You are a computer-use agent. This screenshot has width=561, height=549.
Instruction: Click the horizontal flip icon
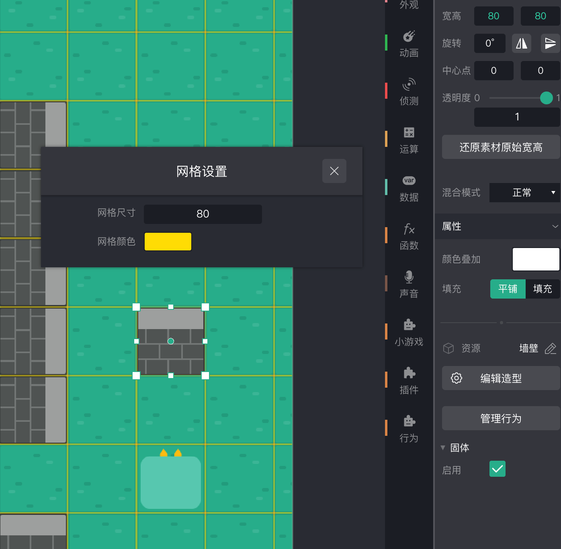(x=521, y=43)
